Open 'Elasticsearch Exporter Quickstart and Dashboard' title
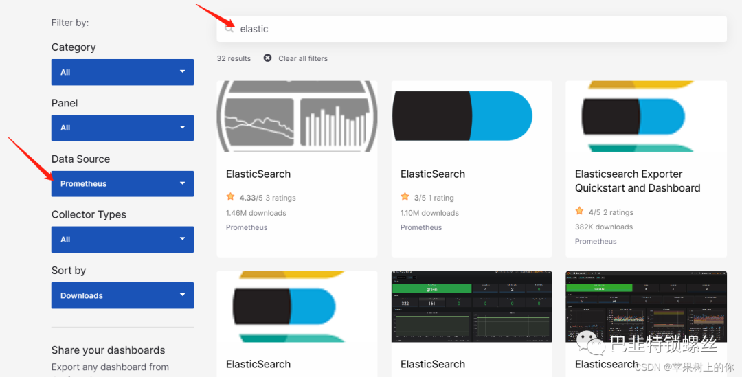 [x=638, y=181]
